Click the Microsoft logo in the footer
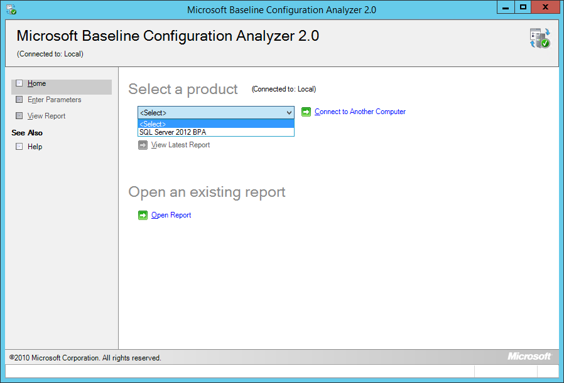Image resolution: width=564 pixels, height=383 pixels. [x=529, y=356]
